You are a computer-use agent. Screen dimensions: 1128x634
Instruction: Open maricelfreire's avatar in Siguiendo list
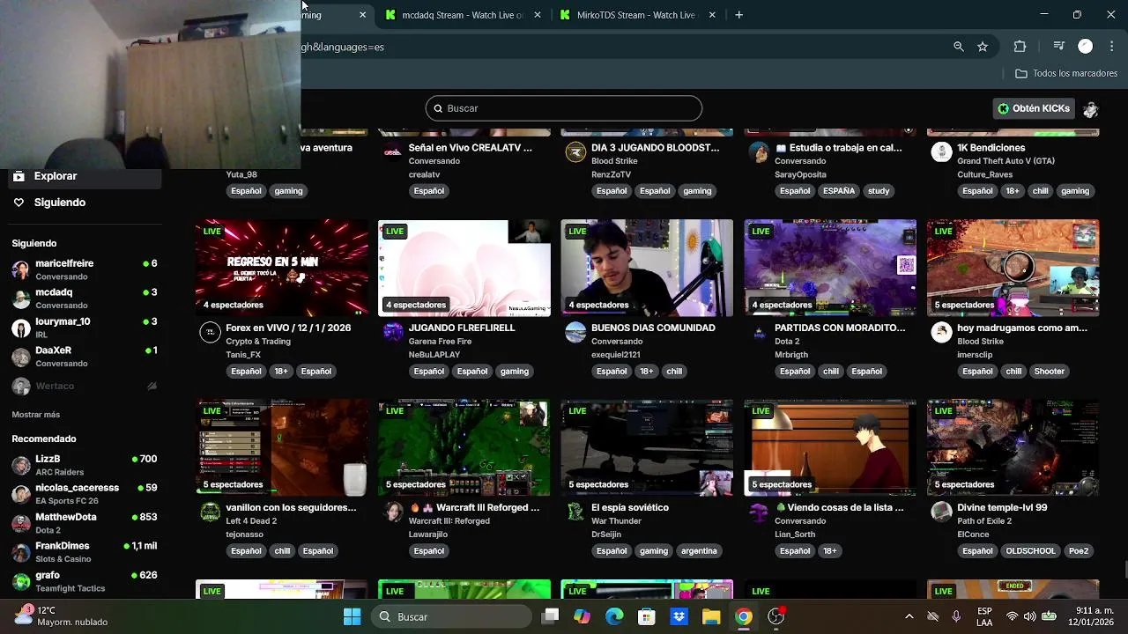pyautogui.click(x=20, y=270)
